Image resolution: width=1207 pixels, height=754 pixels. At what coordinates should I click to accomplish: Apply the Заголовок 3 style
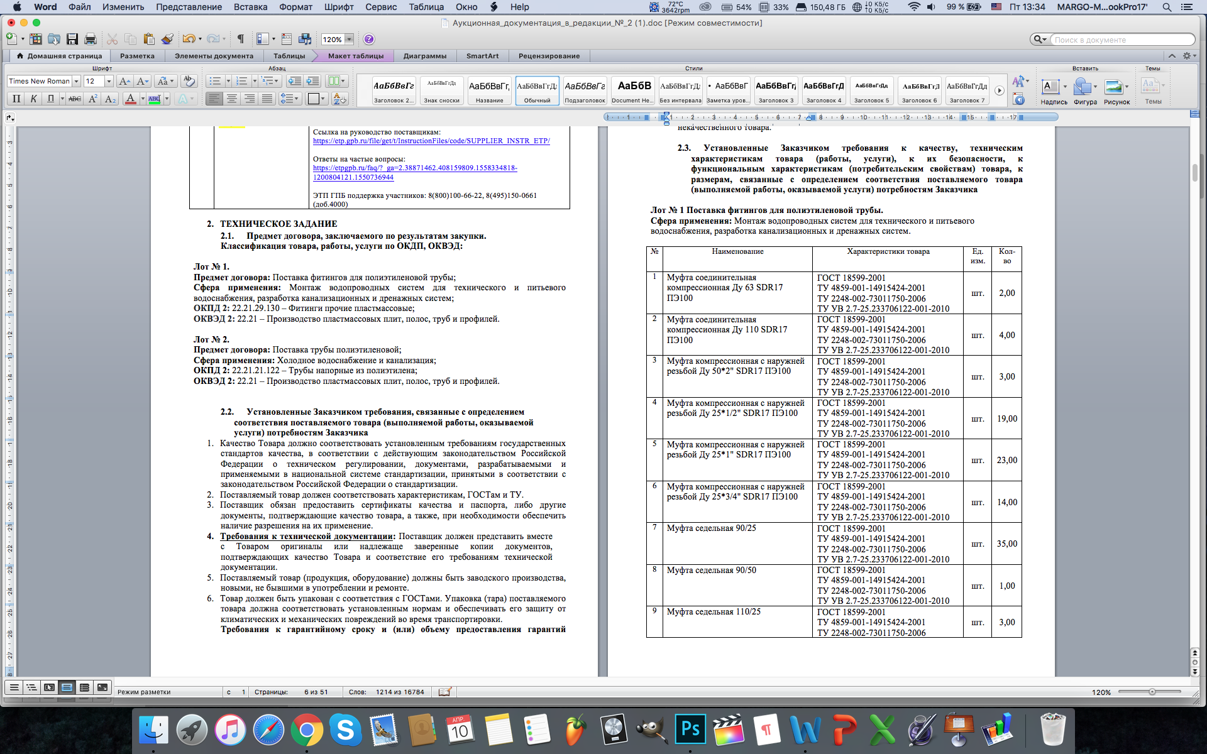[776, 90]
